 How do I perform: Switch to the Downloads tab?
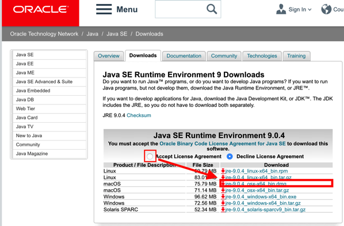pos(143,56)
